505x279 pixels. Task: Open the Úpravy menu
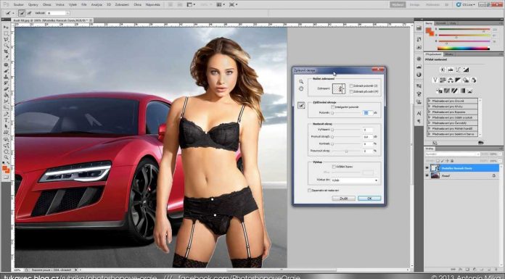click(x=33, y=5)
